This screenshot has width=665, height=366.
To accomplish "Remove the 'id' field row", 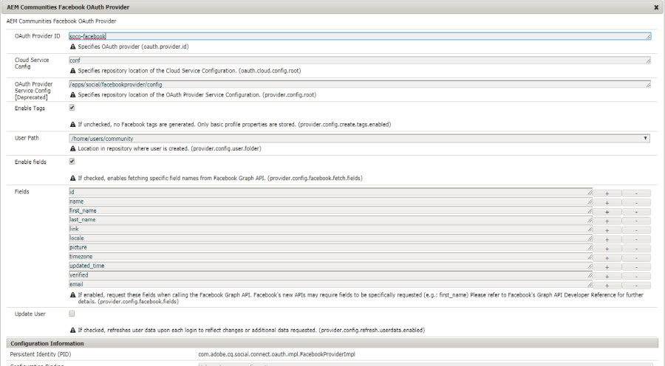I will pyautogui.click(x=636, y=193).
